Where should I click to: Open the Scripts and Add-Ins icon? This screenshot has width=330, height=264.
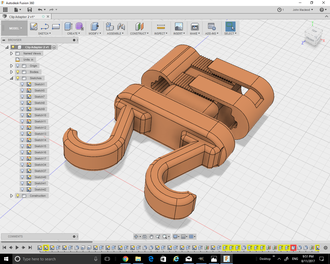tap(212, 27)
